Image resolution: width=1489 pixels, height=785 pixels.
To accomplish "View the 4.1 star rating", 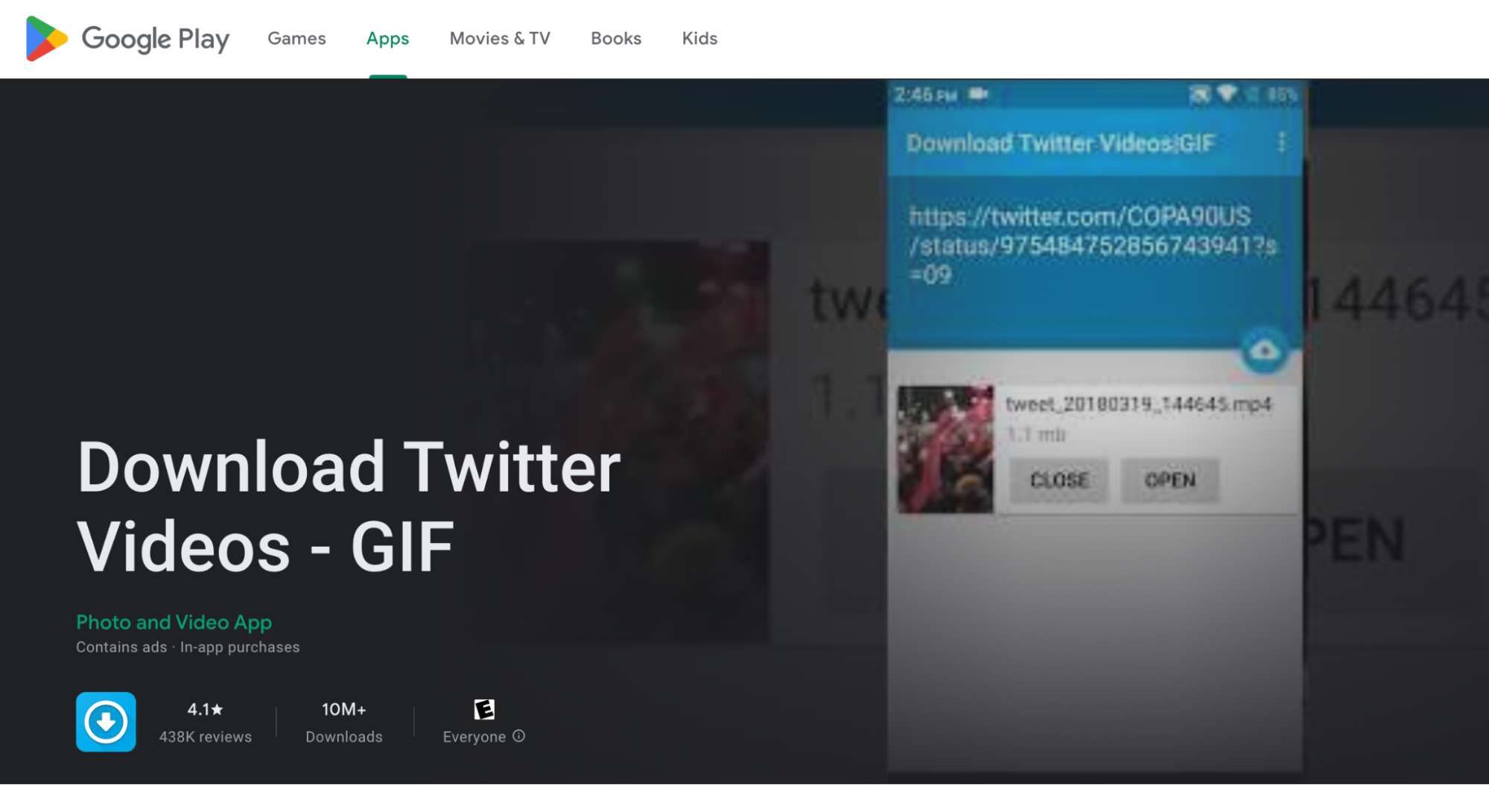I will point(205,709).
